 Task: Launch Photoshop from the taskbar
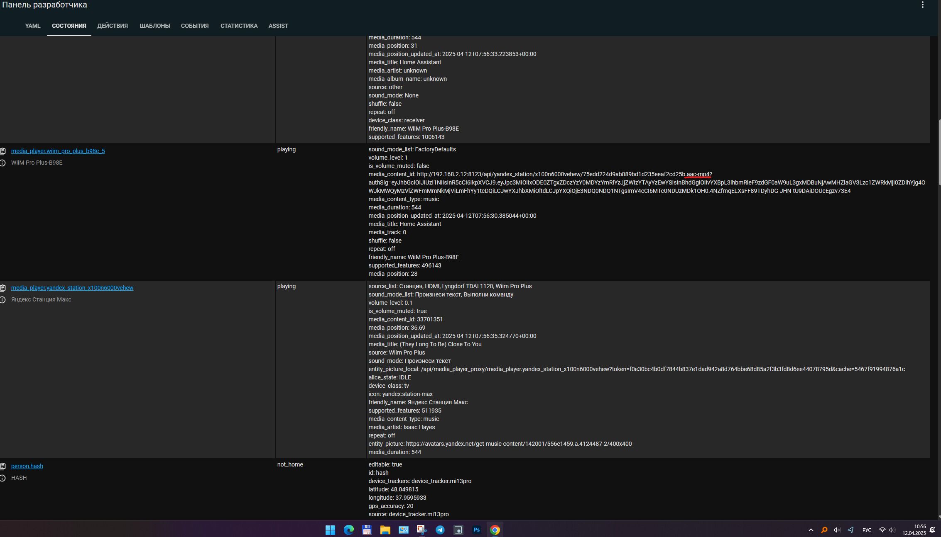click(476, 530)
